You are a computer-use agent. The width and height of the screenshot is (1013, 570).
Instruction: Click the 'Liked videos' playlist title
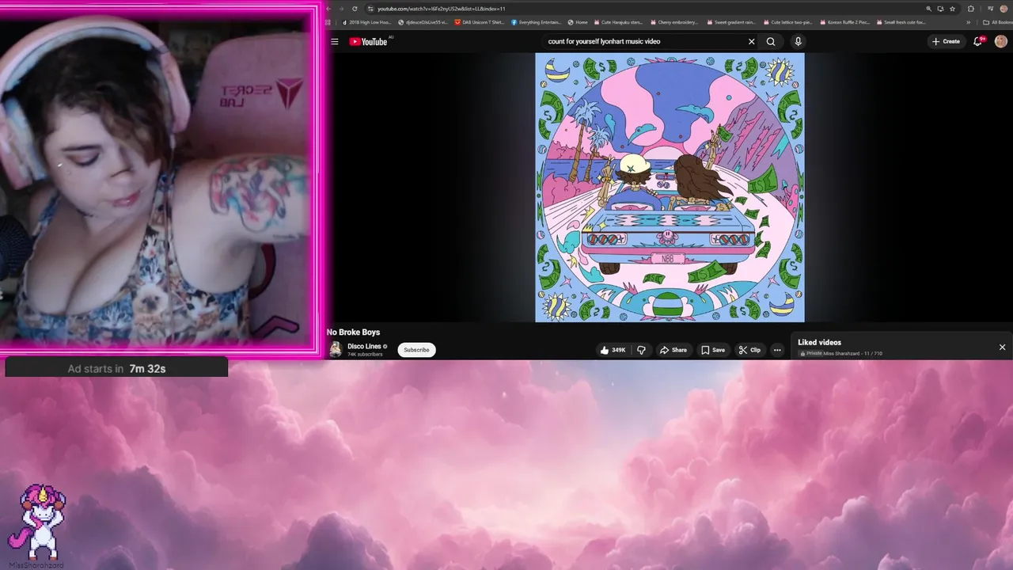point(819,343)
